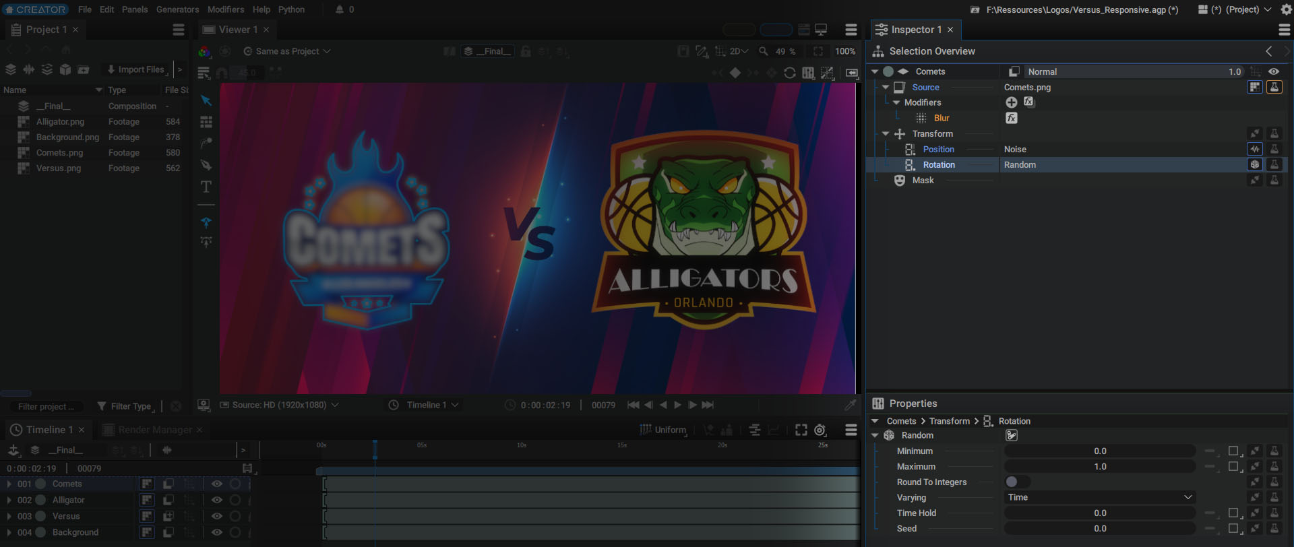This screenshot has width=1294, height=547.
Task: Toggle visibility of Alligator timeline layer
Action: coord(216,500)
